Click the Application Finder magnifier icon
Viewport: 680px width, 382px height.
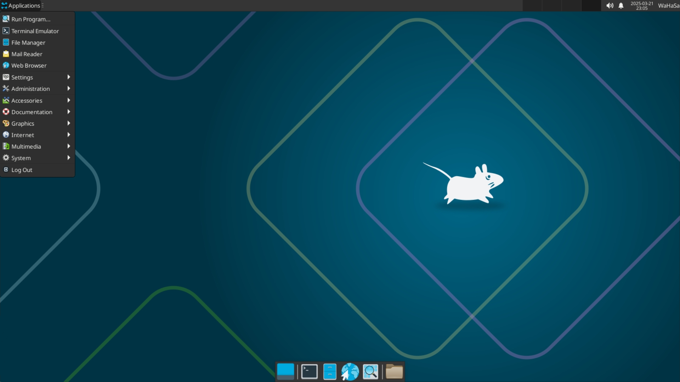pyautogui.click(x=370, y=371)
